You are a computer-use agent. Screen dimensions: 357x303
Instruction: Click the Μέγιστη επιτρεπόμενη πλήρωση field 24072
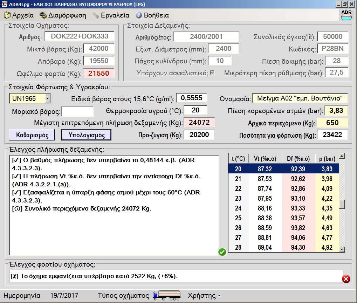(x=199, y=123)
